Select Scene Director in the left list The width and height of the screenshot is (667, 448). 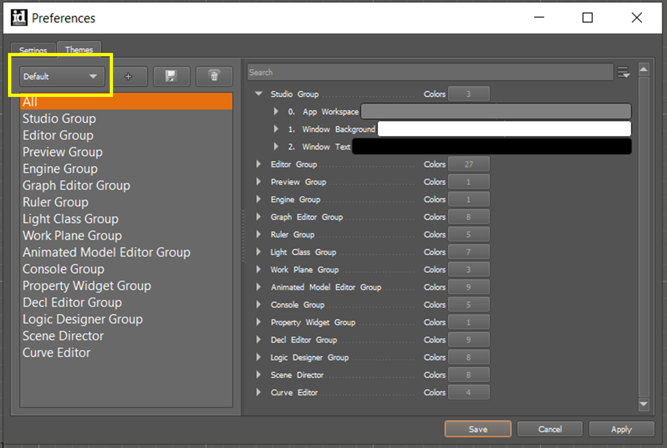(x=126, y=336)
